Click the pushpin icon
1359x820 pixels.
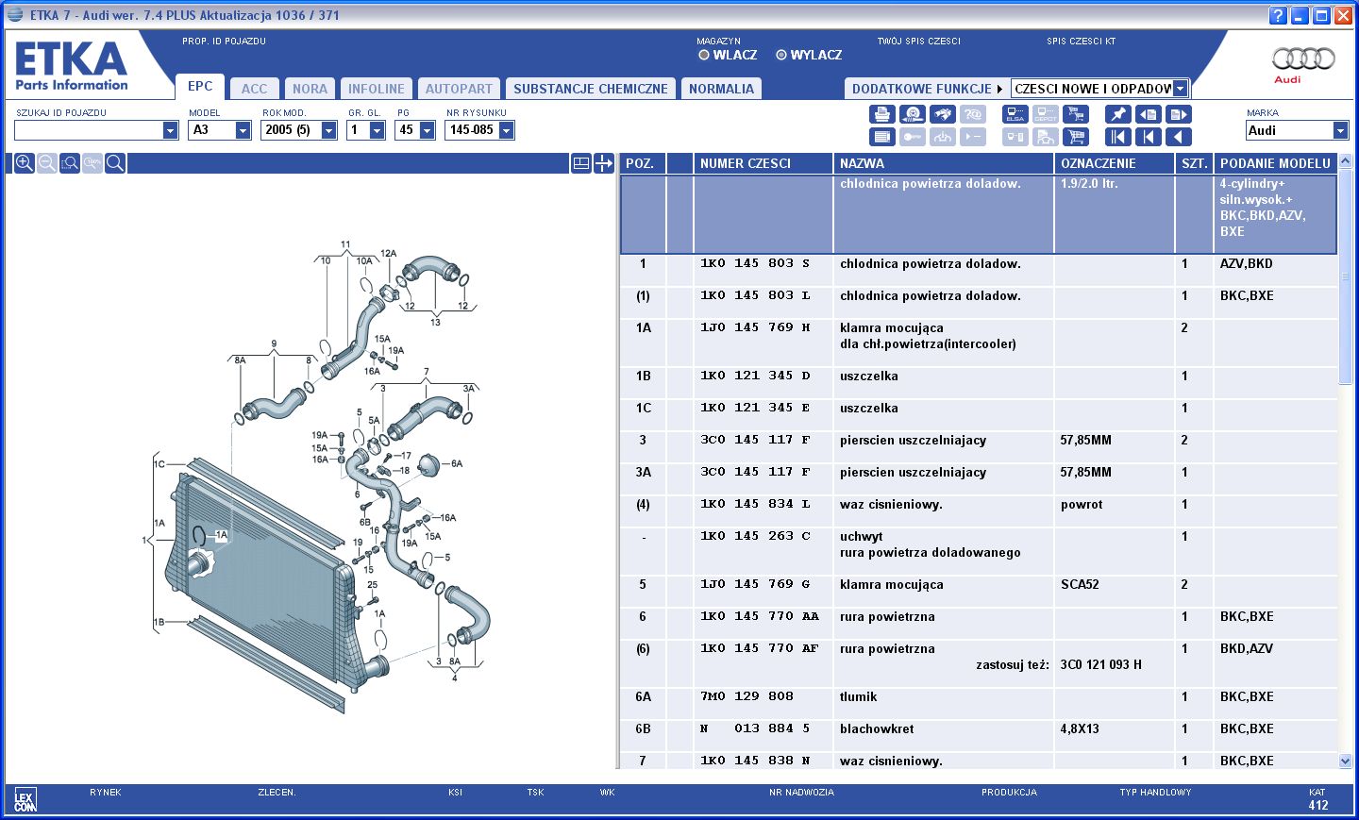(x=1118, y=114)
